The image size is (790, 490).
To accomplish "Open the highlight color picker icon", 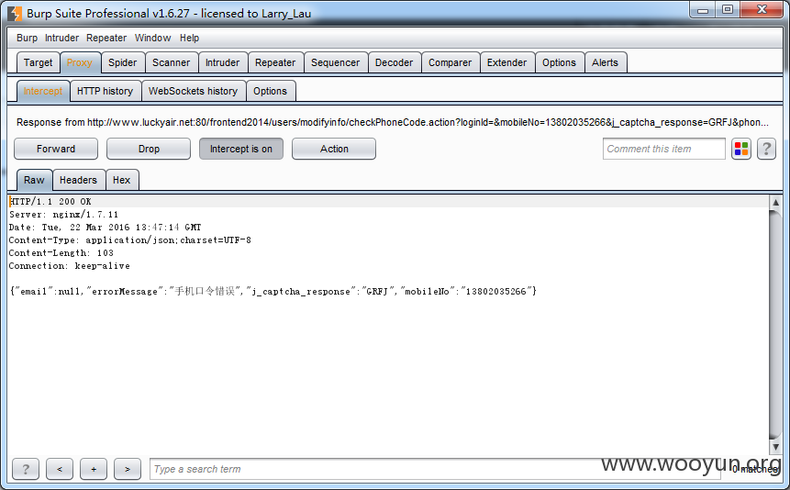I will 741,150.
